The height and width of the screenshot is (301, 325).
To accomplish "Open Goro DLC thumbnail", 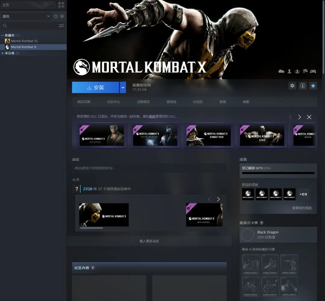I will click(x=262, y=135).
